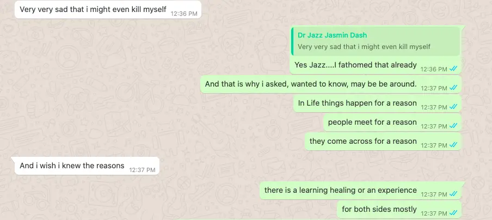Click read receipt ticks on "Yes Jazz....I fathomed" message
Screen dimensions: 492x220
click(453, 69)
